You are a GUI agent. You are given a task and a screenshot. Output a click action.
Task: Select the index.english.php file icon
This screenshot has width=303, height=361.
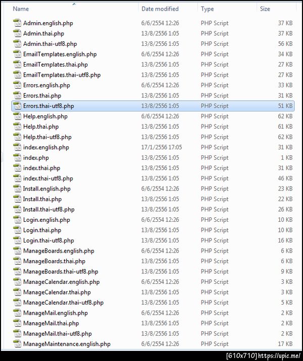(17, 147)
